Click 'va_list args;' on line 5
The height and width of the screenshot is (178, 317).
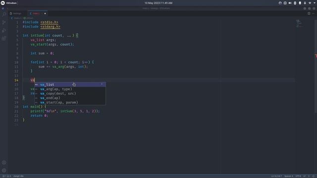43,40
